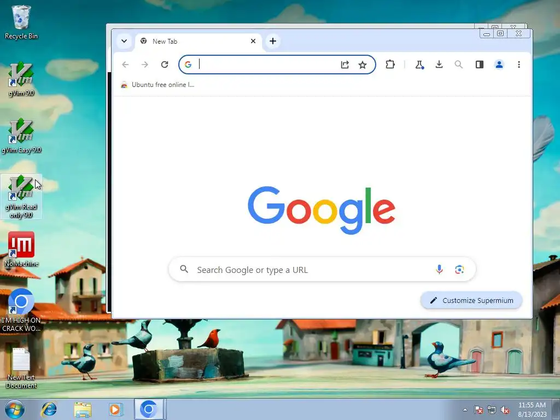This screenshot has width=560, height=420.
Task: Open the profile avatar menu
Action: coord(499,65)
